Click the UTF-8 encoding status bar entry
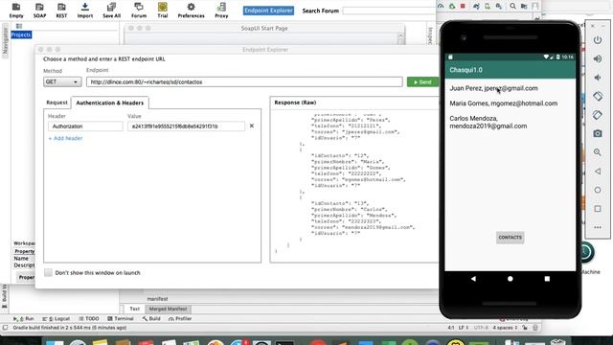The height and width of the screenshot is (345, 613). pyautogui.click(x=481, y=328)
